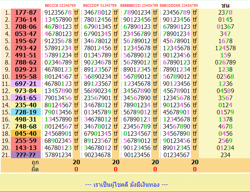The height and width of the screenshot is (192, 250).
Task: Select result 748-68 in row 17
Action: [26, 126]
